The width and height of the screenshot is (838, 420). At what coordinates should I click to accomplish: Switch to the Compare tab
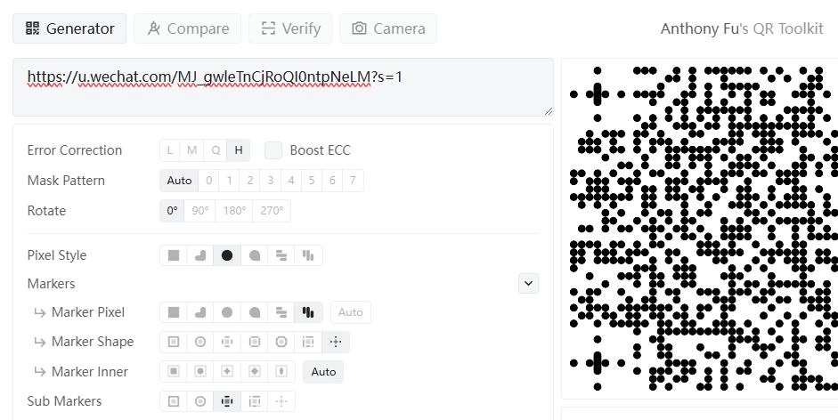point(188,28)
